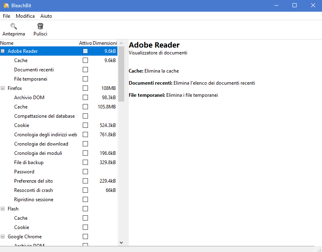Check the Firefox Password checkbox
Viewport: 322px width, 252px height.
coord(85,172)
